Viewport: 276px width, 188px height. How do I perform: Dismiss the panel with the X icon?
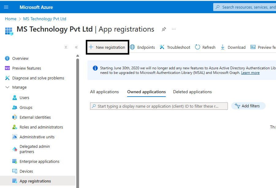click(x=66, y=47)
